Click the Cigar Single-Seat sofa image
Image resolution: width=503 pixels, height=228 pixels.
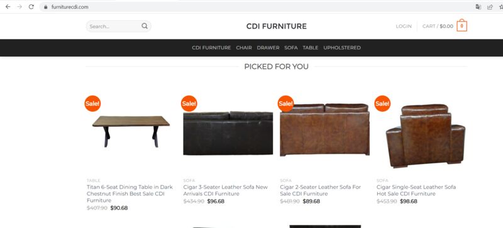426,136
